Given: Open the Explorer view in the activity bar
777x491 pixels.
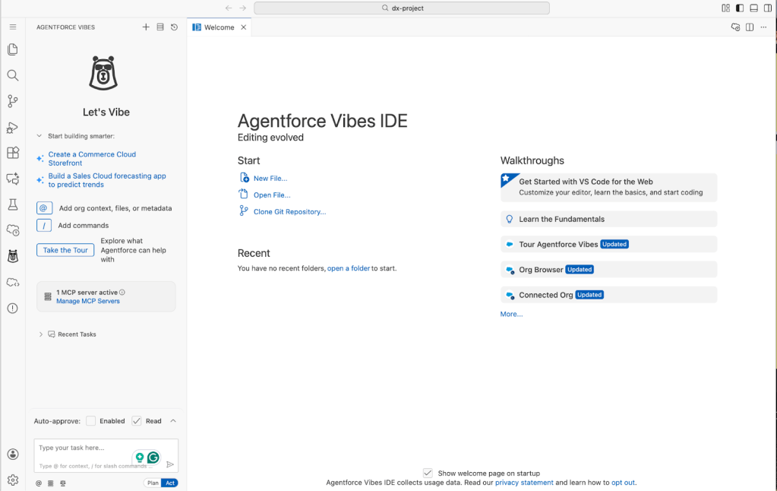Looking at the screenshot, I should (x=12, y=49).
